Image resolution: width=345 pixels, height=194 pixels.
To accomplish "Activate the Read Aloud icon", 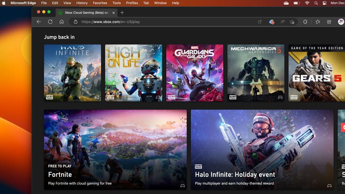I will [283, 22].
